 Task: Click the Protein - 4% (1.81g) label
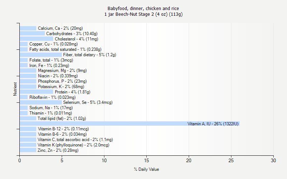point(72,92)
